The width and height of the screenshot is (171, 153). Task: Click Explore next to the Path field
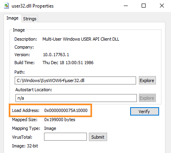pyautogui.click(x=147, y=80)
